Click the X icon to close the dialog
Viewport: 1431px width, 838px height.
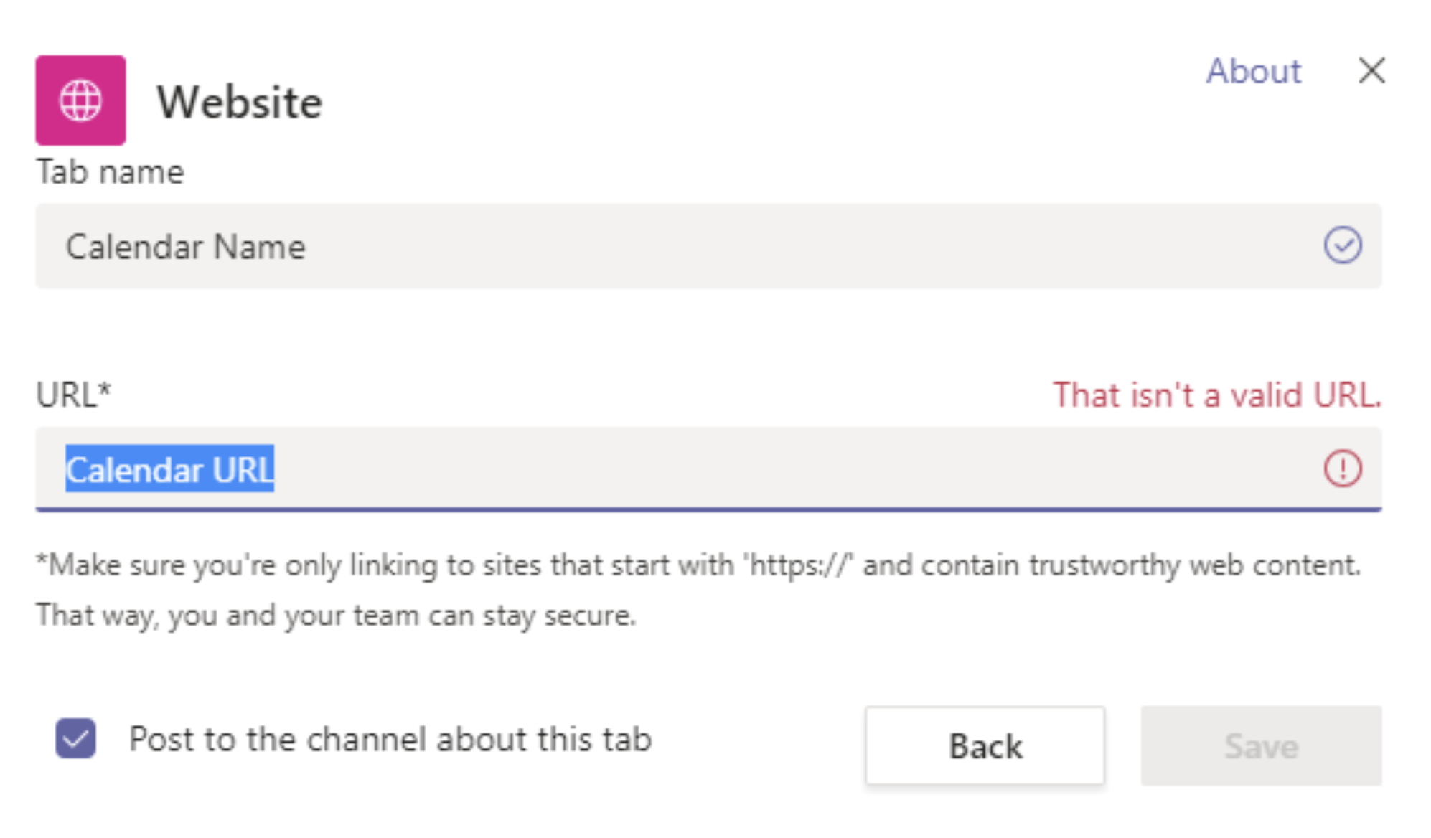point(1371,70)
